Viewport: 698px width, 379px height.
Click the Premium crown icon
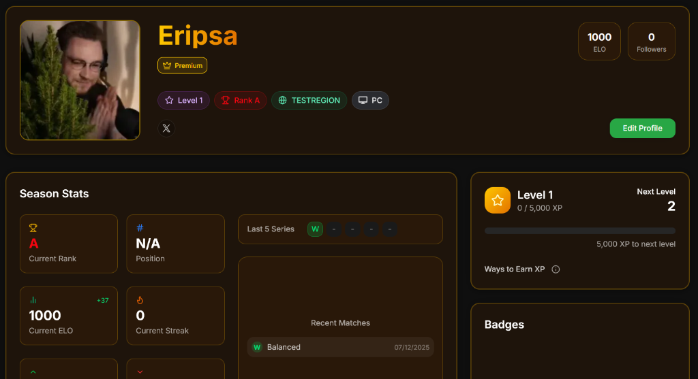(167, 65)
